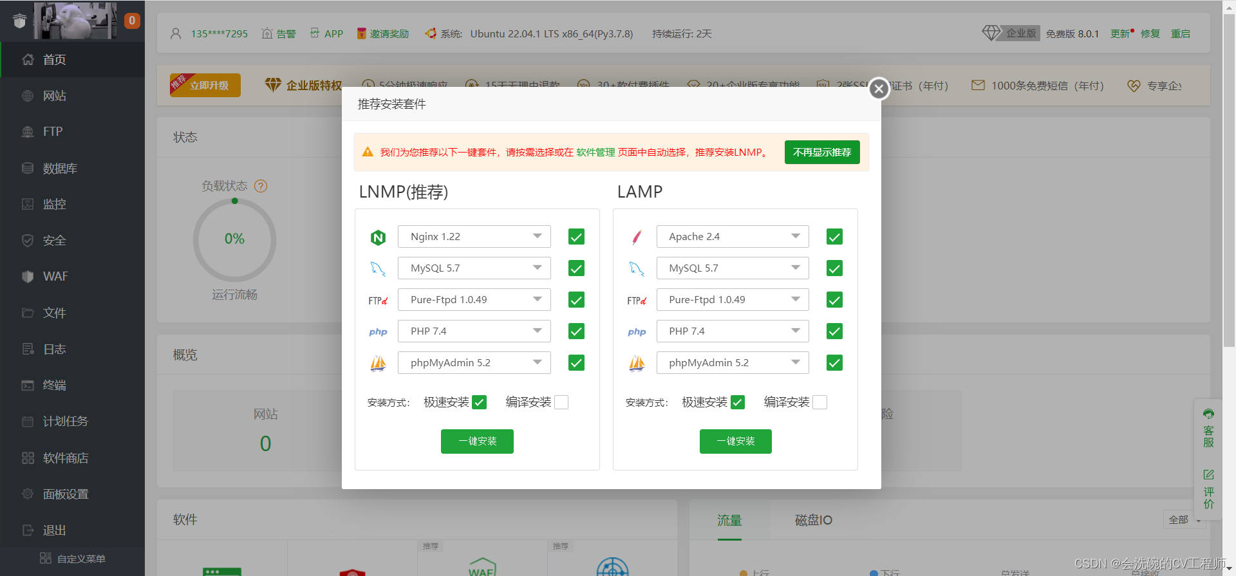Click the rabbit avatar thumbnail in sidebar
The width and height of the screenshot is (1236, 576).
tap(76, 21)
